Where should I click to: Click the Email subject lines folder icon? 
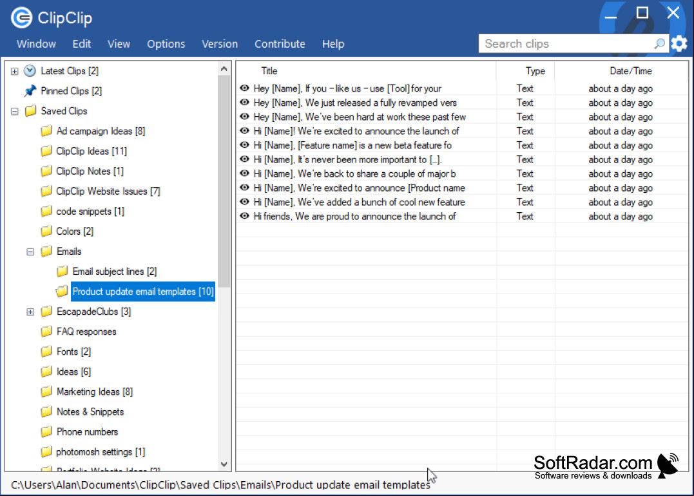pos(62,271)
